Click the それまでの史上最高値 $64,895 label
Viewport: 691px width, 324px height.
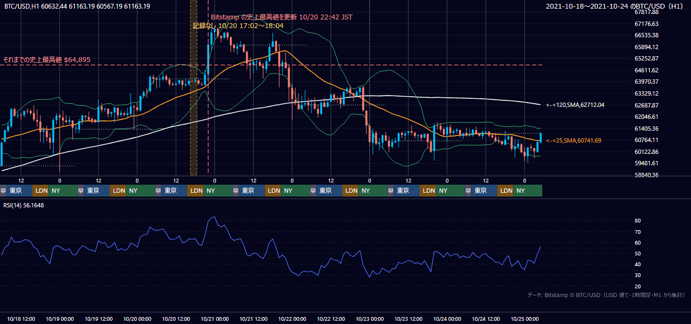tap(46, 59)
